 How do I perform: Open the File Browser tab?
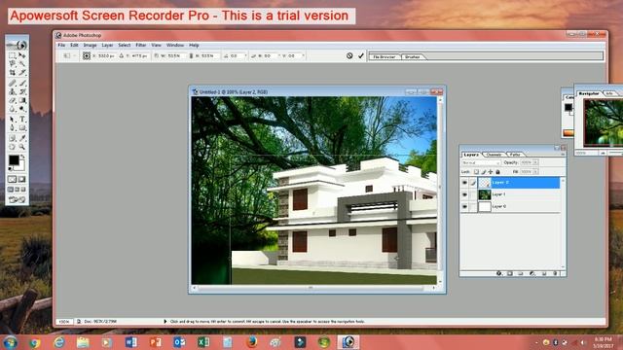[385, 56]
